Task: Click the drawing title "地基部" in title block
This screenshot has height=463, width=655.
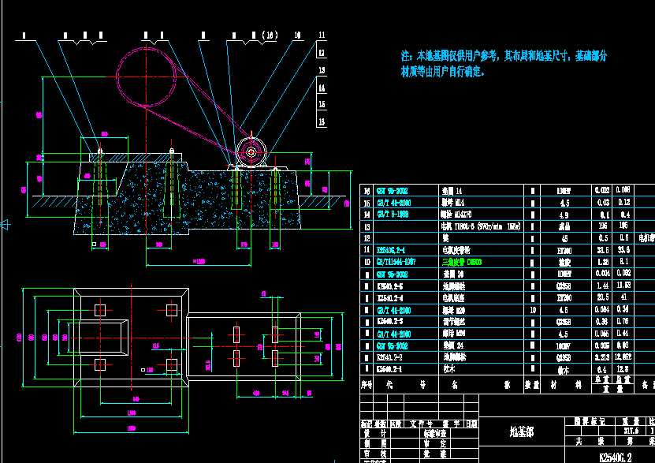Action: pyautogui.click(x=521, y=431)
